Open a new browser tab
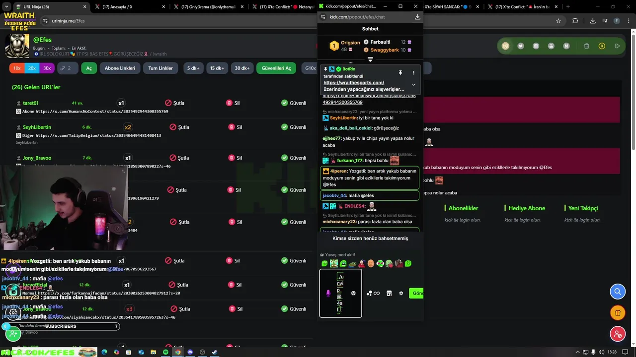Screen dimensions: 636x357 coord(568,7)
